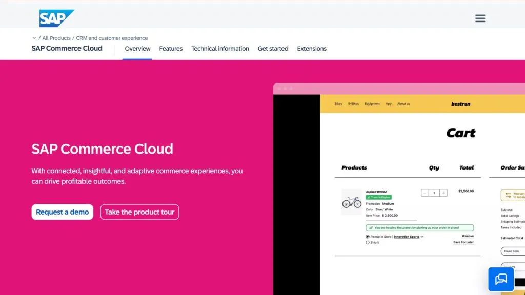Screen dimensions: 525x295
Task: Click the hero description paragraph
Action: coord(137,176)
